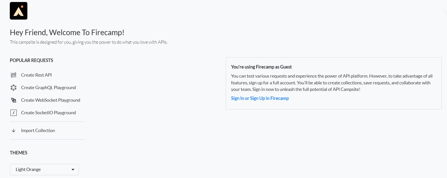Open the Light Orange theme dropdown
447x178 pixels.
pos(44,169)
